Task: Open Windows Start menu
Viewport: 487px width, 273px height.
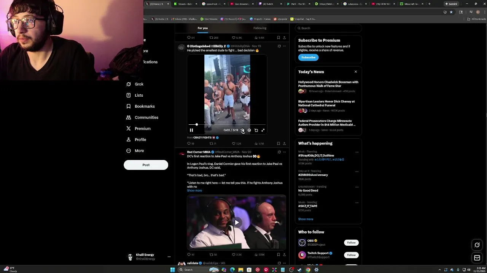Action: click(172, 270)
